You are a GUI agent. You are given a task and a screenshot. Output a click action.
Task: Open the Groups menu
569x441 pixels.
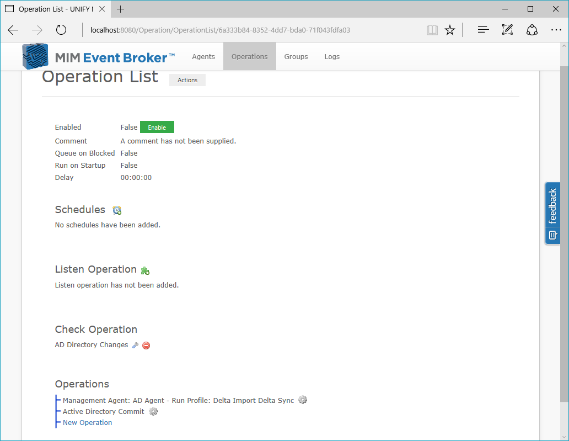(x=296, y=57)
